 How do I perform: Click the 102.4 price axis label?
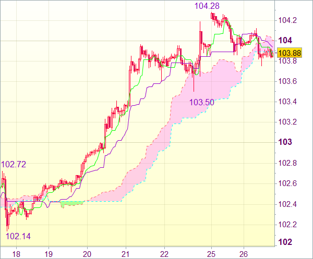[x=287, y=204]
